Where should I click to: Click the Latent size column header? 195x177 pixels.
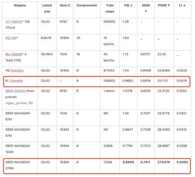[x=47, y=8]
